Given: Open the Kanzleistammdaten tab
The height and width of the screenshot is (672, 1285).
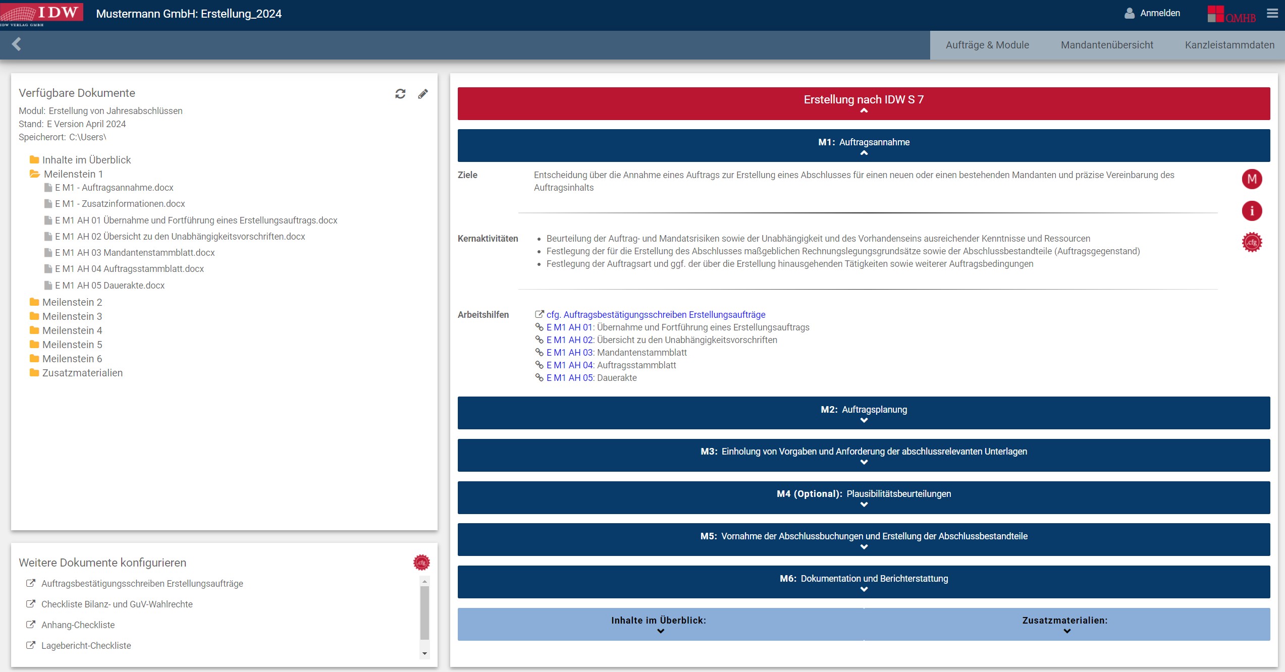Looking at the screenshot, I should [x=1229, y=45].
